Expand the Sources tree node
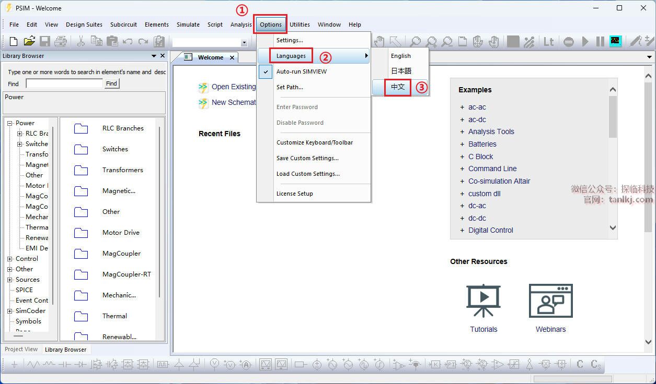 [9, 280]
